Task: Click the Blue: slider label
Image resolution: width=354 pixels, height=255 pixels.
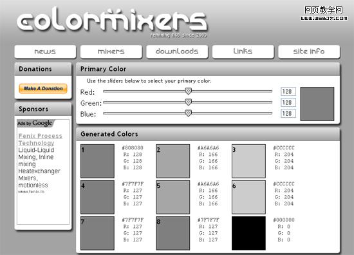Action: click(x=88, y=114)
